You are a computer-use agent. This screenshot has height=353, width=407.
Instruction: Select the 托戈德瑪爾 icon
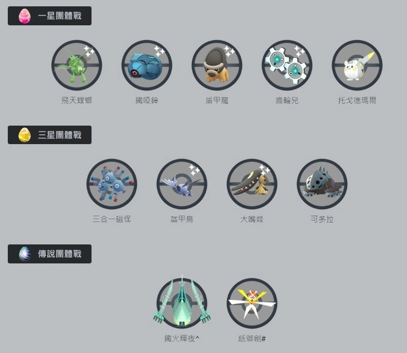[357, 65]
